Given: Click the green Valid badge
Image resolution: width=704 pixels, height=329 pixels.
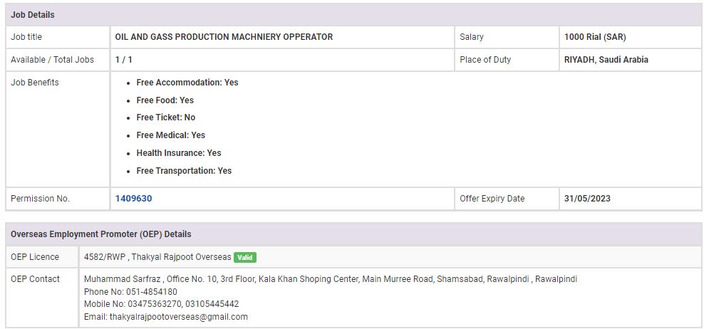Looking at the screenshot, I should [245, 257].
